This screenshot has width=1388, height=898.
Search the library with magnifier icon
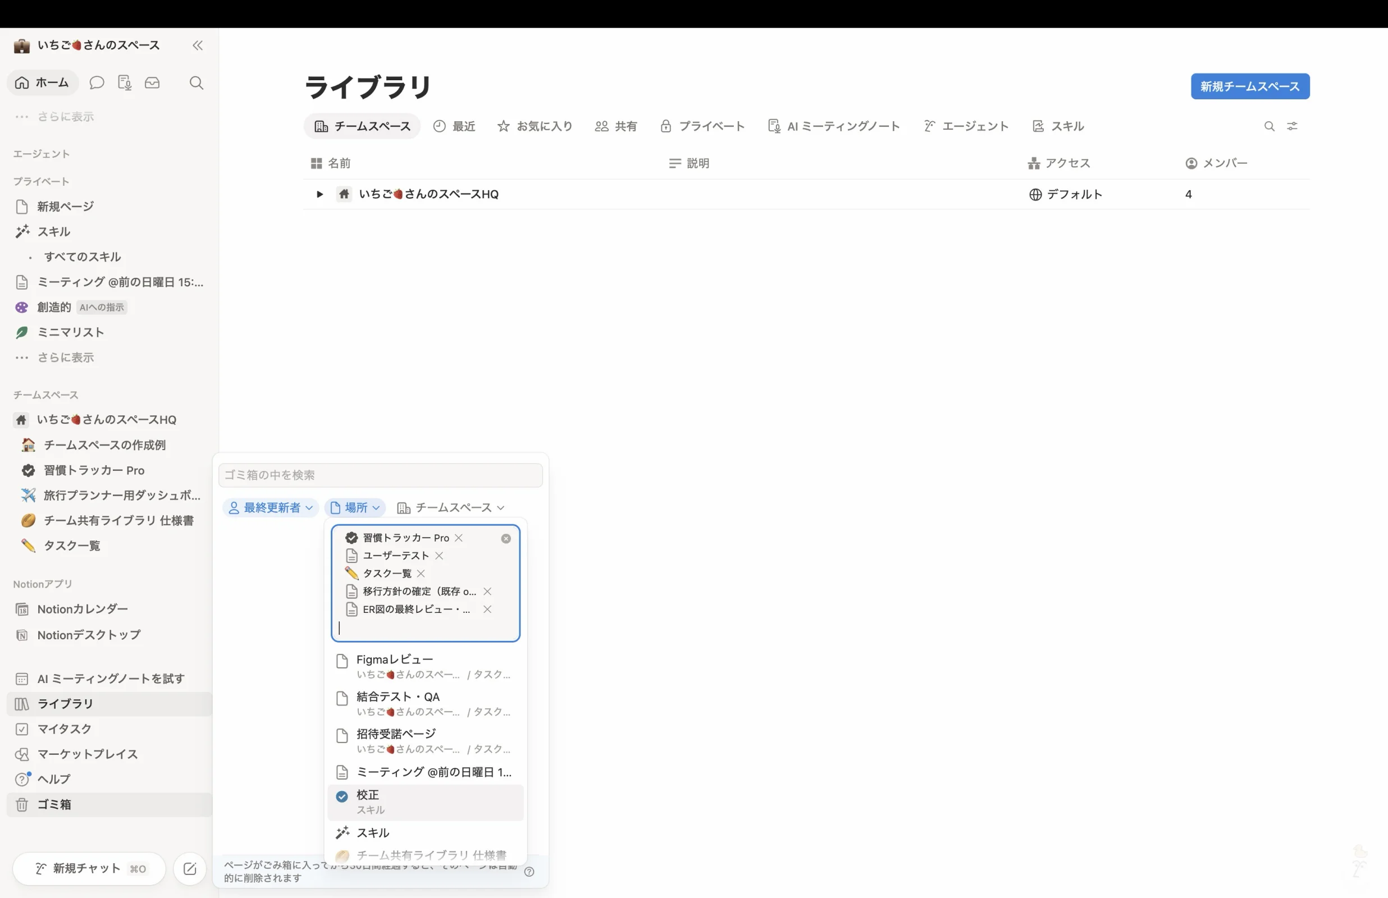1269,126
